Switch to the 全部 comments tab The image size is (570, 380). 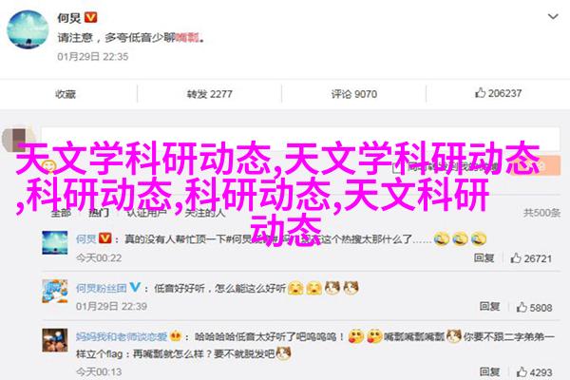61,213
